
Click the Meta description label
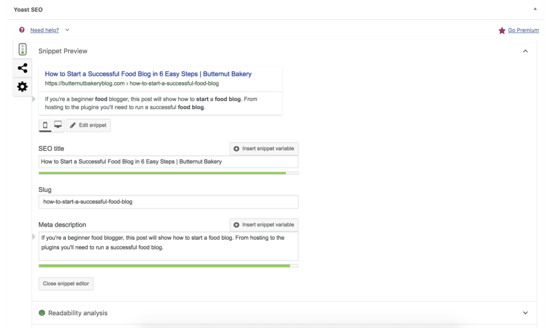pyautogui.click(x=62, y=225)
